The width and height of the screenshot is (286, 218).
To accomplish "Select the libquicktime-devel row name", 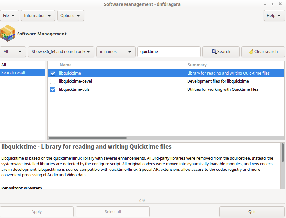I will pos(75,81).
